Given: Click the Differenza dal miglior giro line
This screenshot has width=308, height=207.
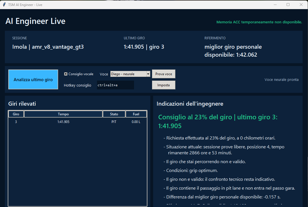Looking at the screenshot, I should coord(222,197).
